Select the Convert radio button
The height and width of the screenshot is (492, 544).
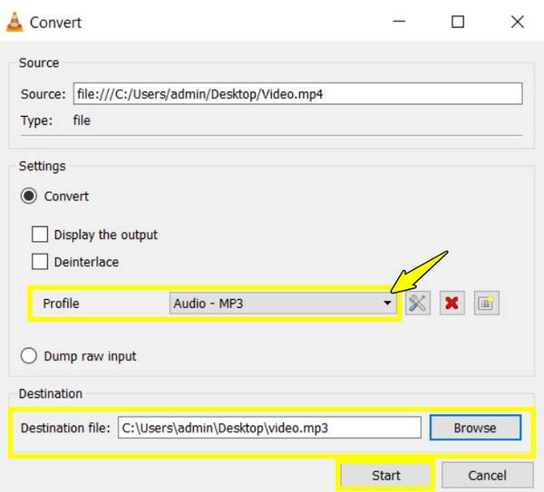(28, 197)
